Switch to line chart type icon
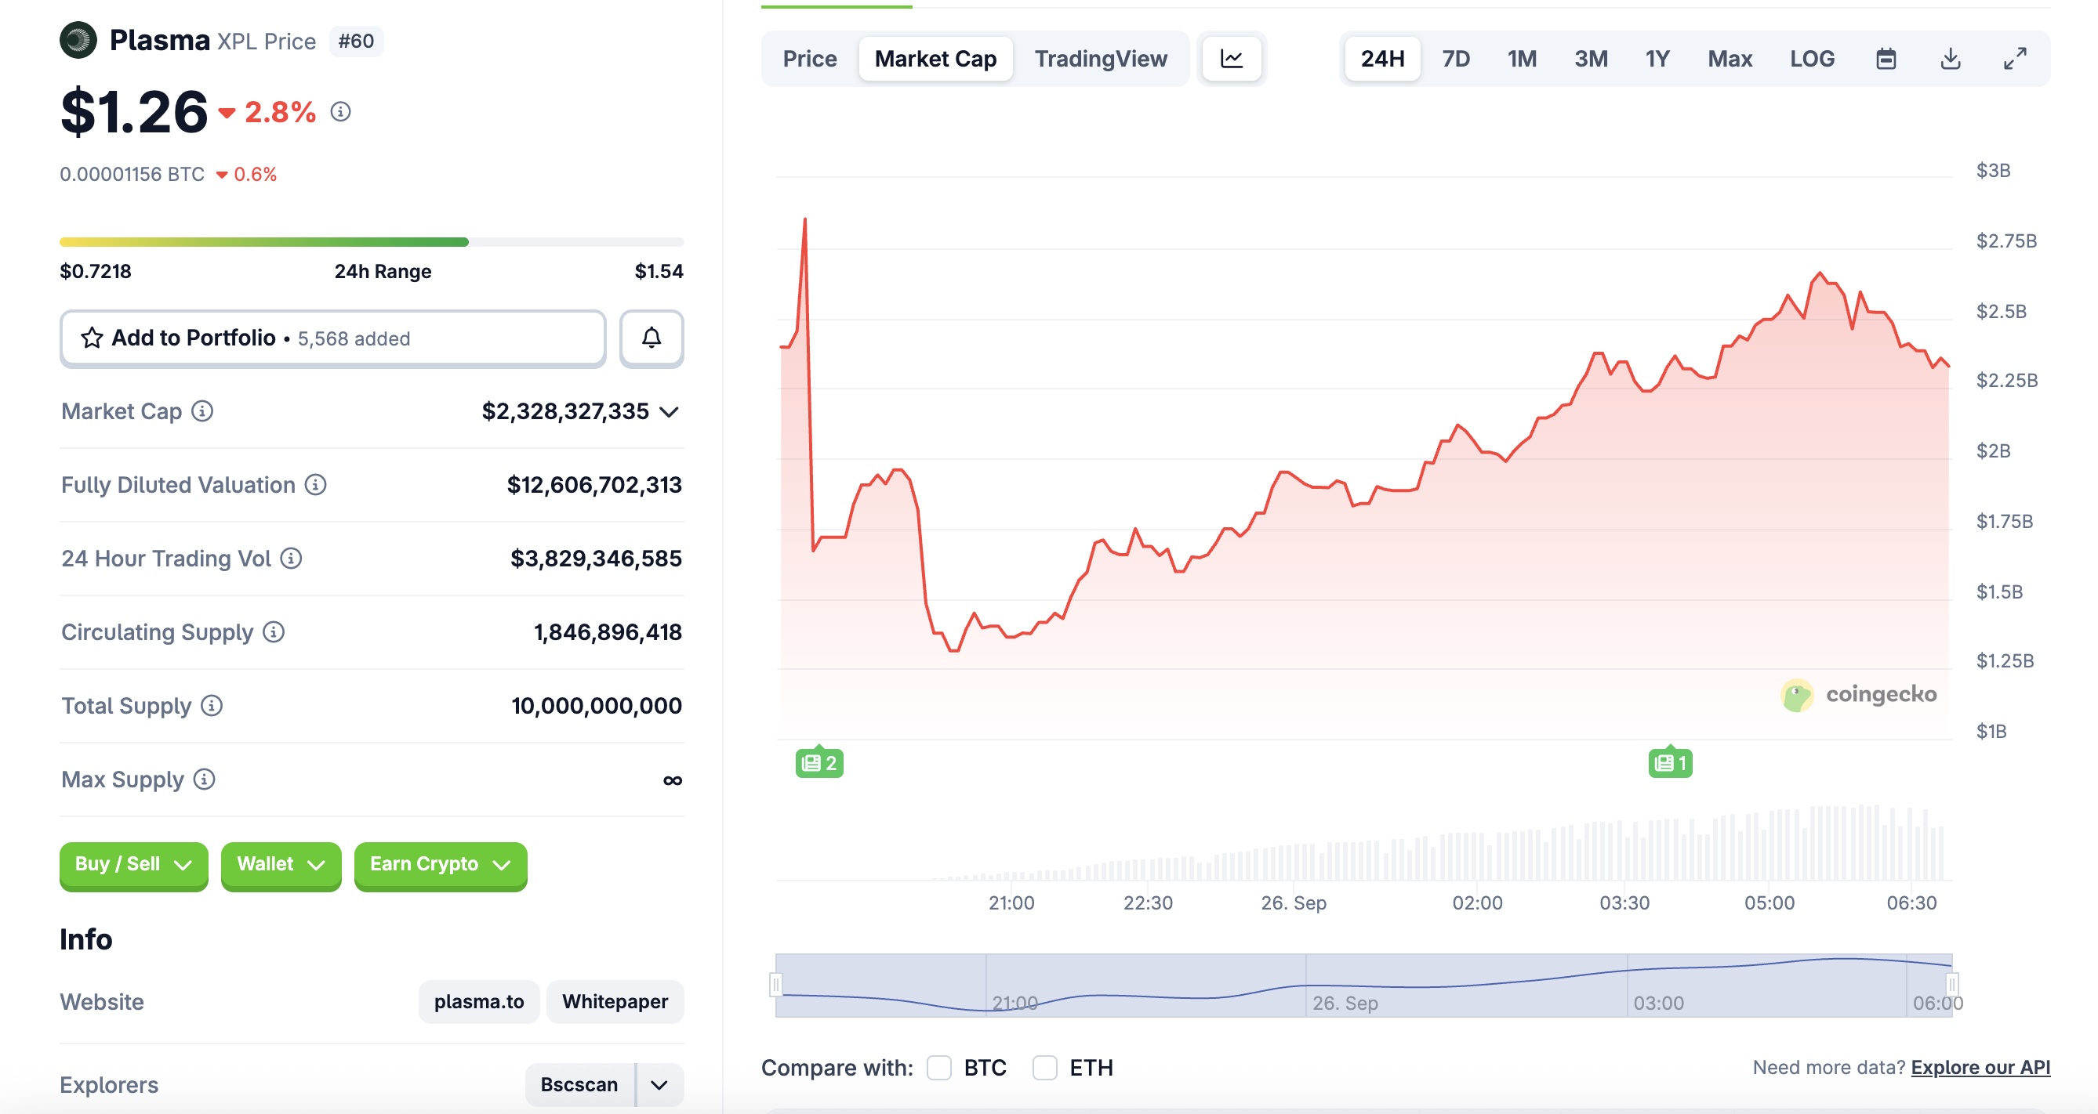The image size is (2098, 1114). pos(1232,59)
